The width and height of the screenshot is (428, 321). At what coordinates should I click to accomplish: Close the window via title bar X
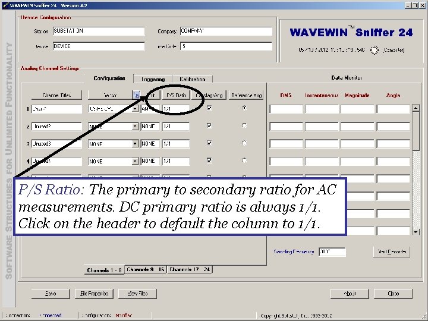(422, 5)
